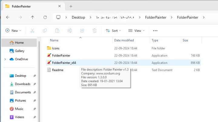Delete selected file with trash icon

pos(94,30)
